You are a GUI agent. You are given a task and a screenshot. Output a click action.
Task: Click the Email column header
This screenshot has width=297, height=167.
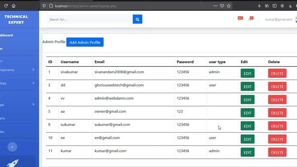pos(99,62)
